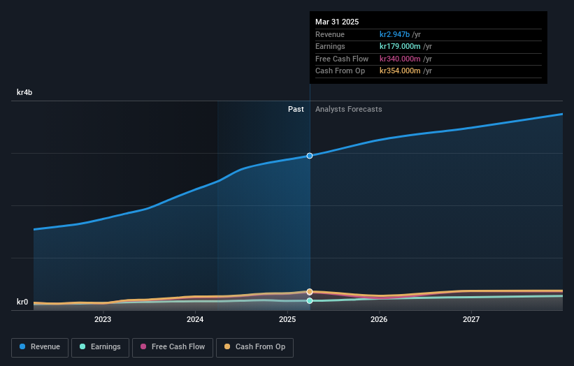Image resolution: width=574 pixels, height=366 pixels.
Task: Toggle the Revenue legend button
Action: click(40, 347)
